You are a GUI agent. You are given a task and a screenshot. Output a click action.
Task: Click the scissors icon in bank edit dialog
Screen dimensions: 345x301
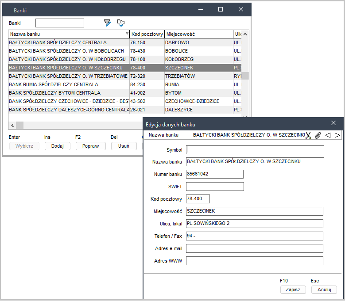(x=308, y=135)
